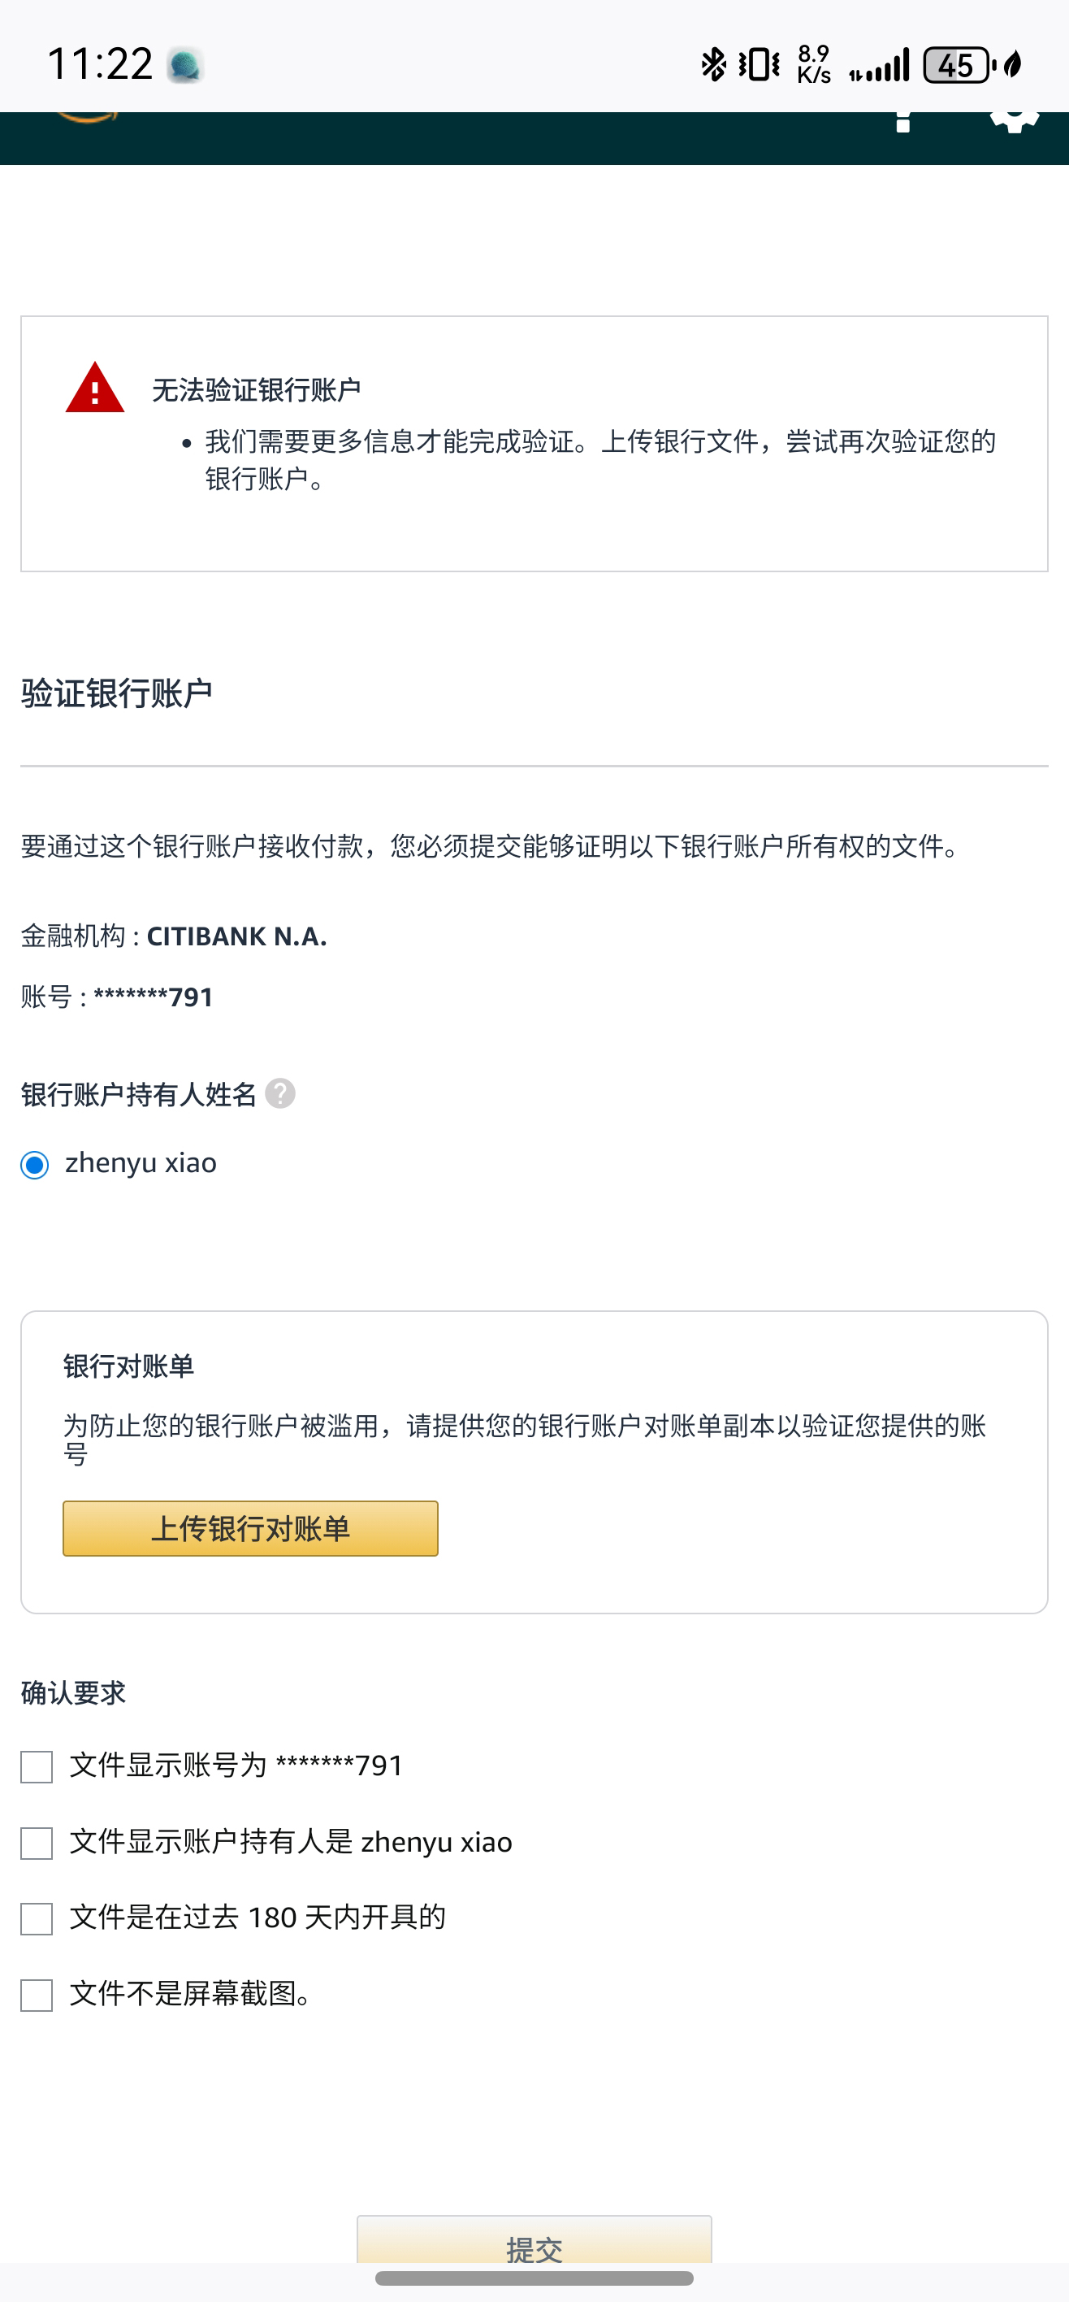The width and height of the screenshot is (1069, 2302).
Task: Check the not-a-screenshot confirmation box
Action: [x=37, y=1995]
